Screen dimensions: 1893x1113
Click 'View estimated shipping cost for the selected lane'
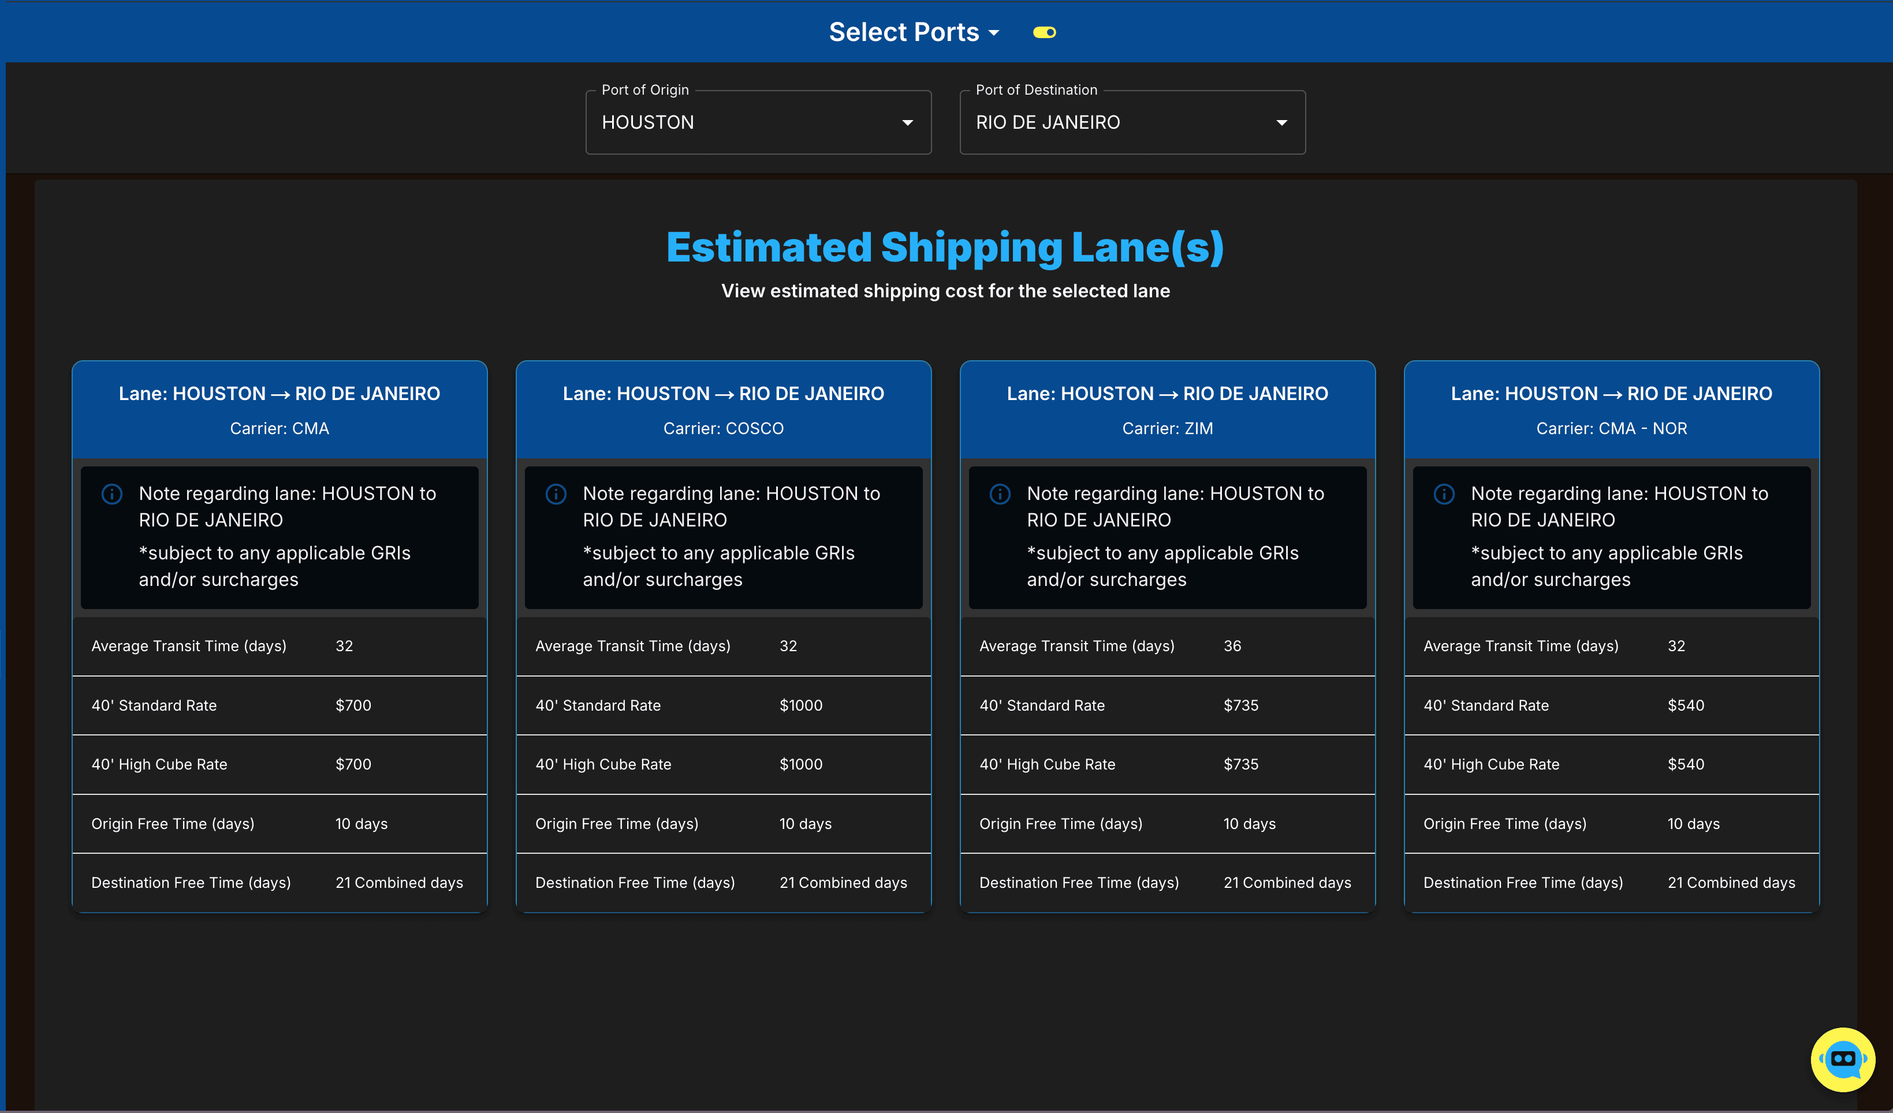(x=945, y=292)
